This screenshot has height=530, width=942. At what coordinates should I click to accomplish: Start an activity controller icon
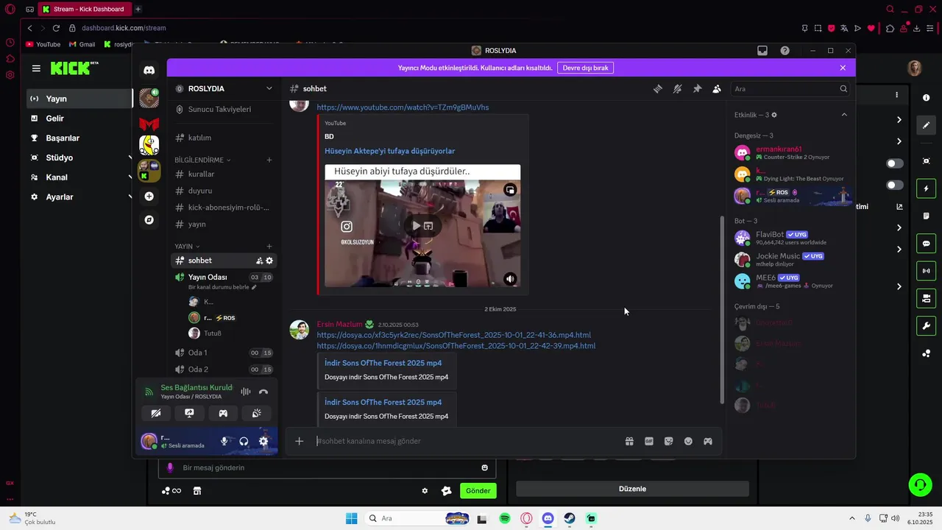(223, 414)
